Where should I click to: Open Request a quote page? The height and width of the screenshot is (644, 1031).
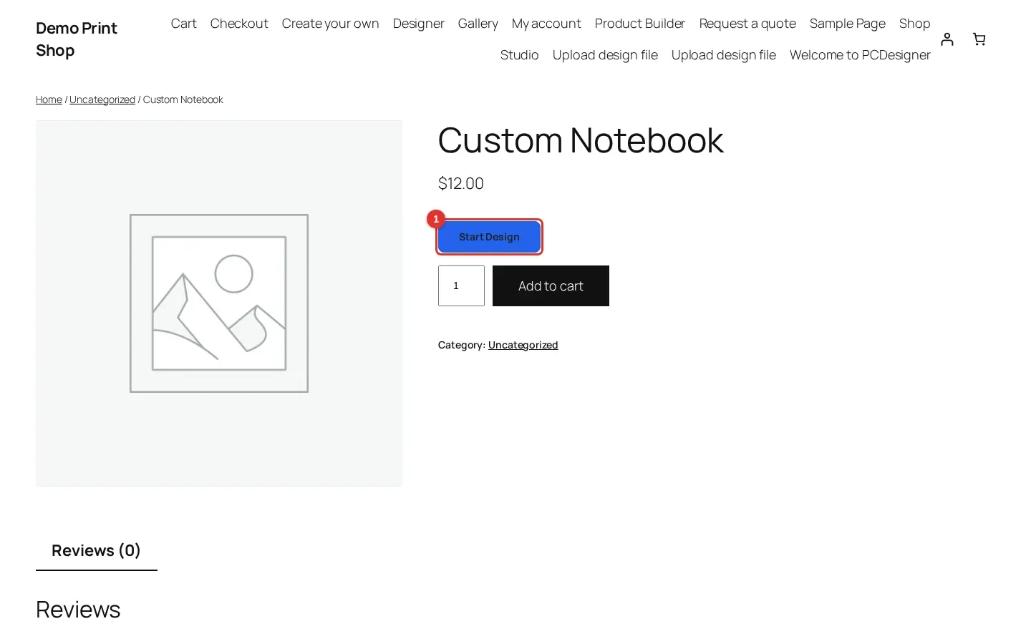pos(747,24)
